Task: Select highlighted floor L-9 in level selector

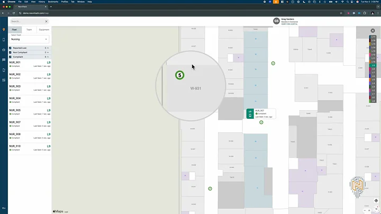Action: tap(373, 65)
